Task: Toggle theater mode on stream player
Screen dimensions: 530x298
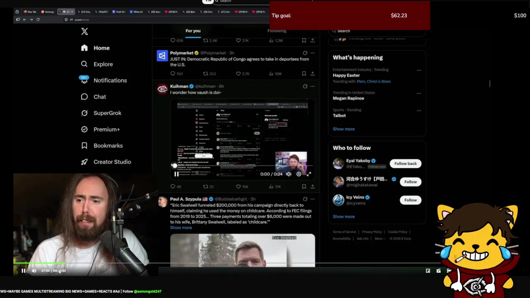Action: tap(438, 271)
